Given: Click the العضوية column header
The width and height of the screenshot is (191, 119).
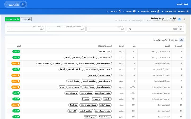Looking at the screenshot, I should point(178,46).
